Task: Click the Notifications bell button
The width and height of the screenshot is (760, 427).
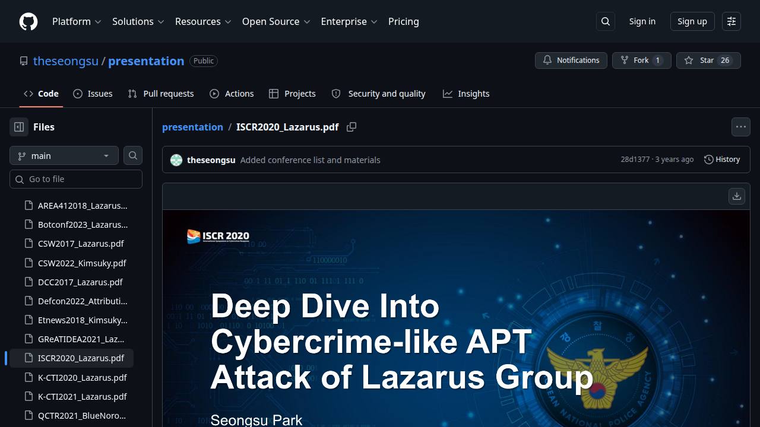Action: tap(571, 60)
